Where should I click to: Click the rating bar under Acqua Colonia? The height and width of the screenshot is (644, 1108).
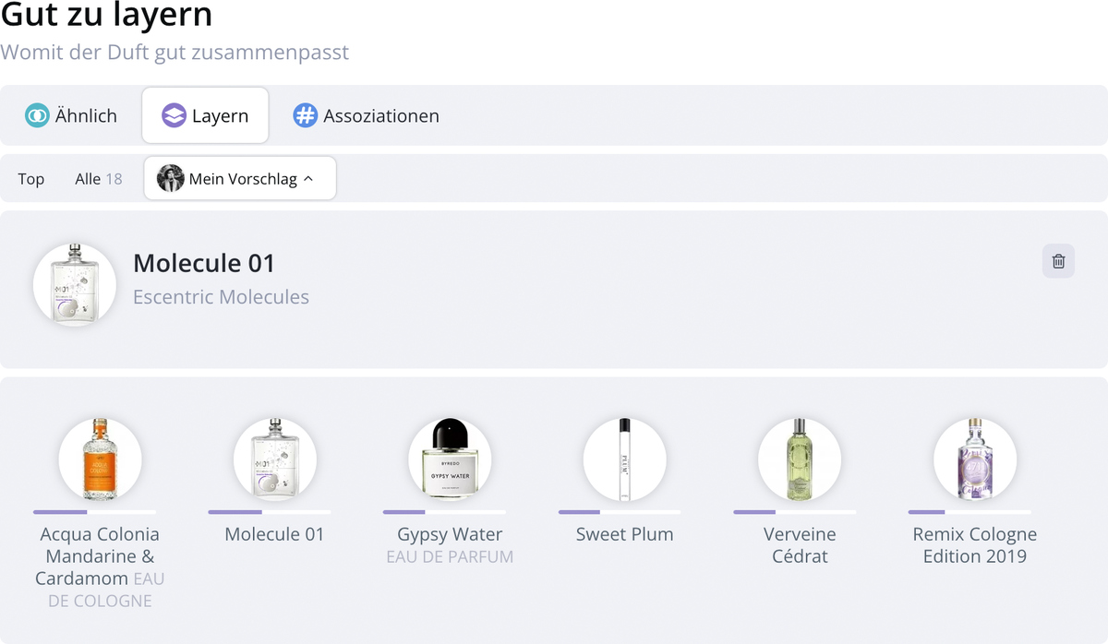coord(94,512)
